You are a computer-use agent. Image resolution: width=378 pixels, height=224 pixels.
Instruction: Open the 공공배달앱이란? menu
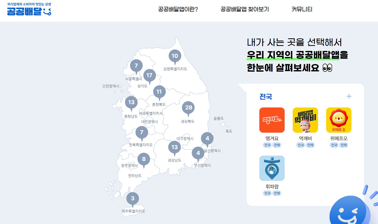178,9
